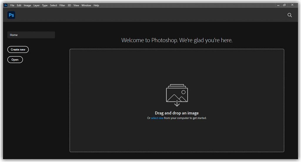Click the welcome to Photoshop heading

(177, 40)
